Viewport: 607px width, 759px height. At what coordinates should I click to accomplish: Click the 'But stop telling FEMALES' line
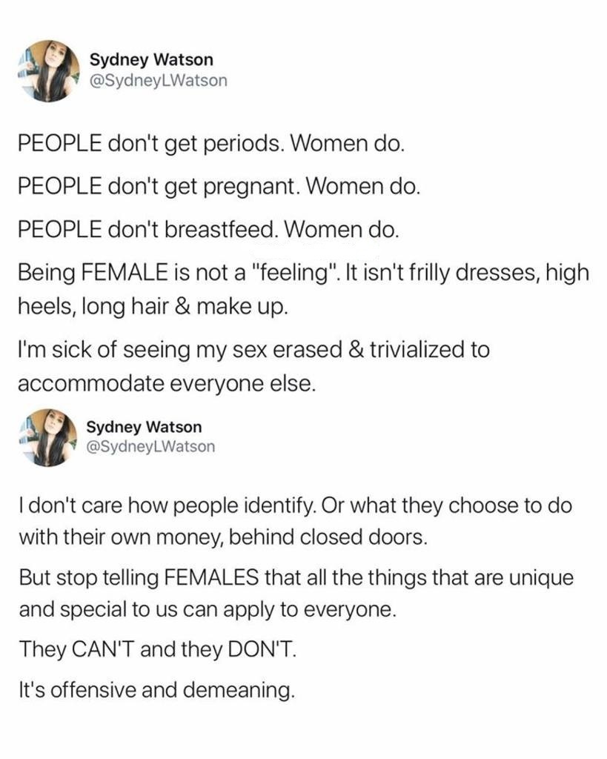(x=296, y=579)
